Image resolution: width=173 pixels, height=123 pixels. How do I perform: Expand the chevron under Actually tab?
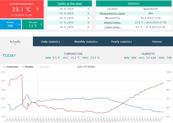pos(15,45)
